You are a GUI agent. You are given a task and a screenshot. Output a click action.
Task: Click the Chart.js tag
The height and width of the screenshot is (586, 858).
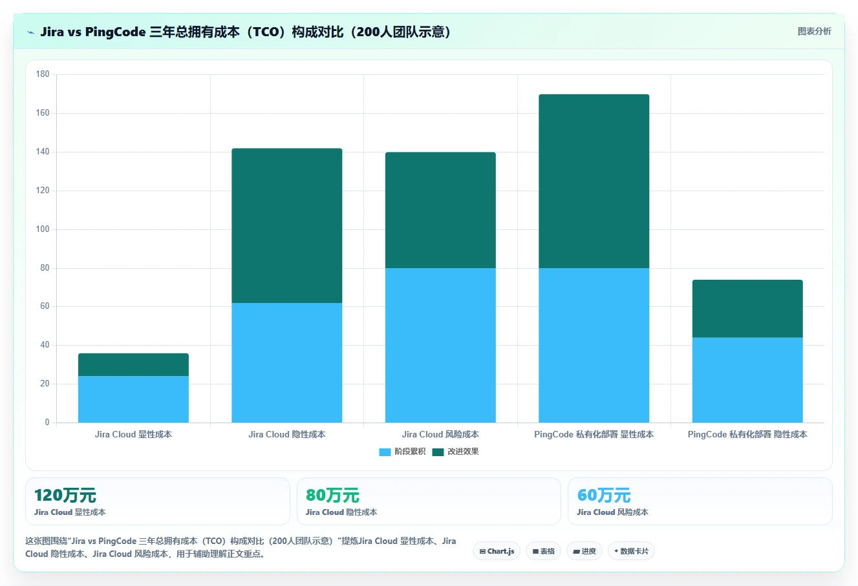pos(497,551)
